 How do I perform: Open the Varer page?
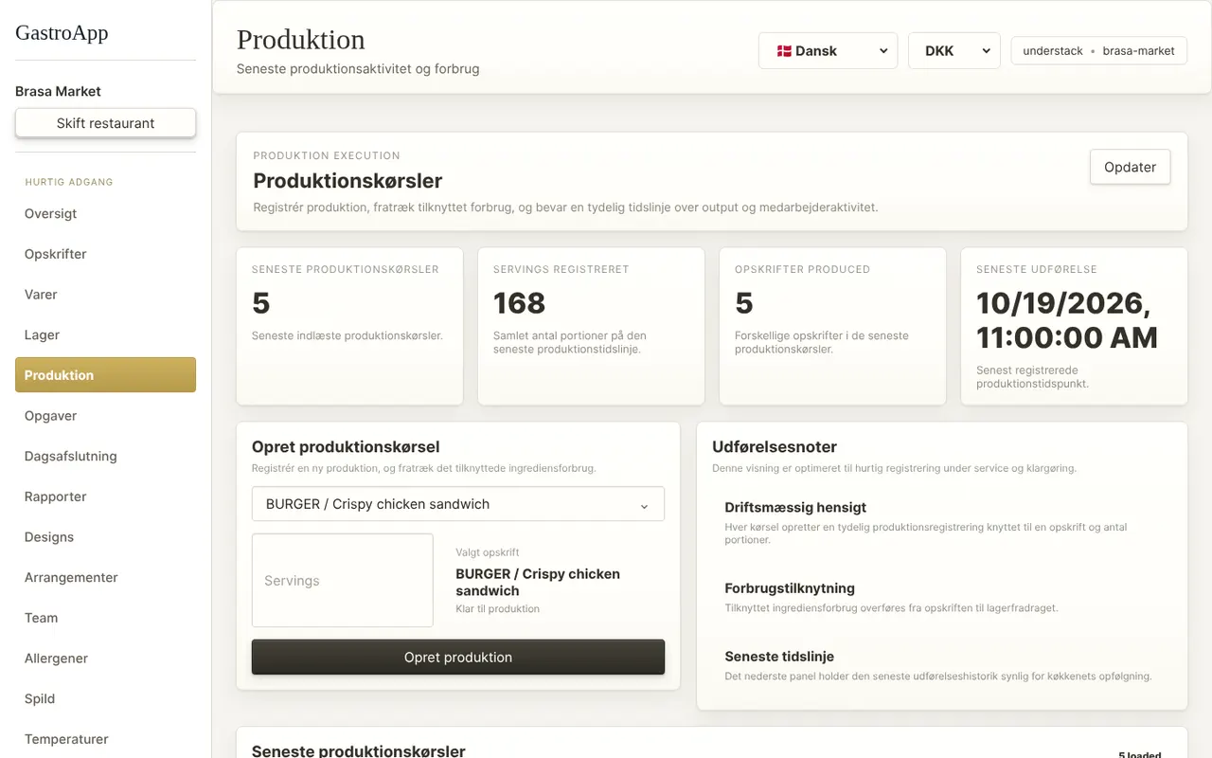(105, 295)
